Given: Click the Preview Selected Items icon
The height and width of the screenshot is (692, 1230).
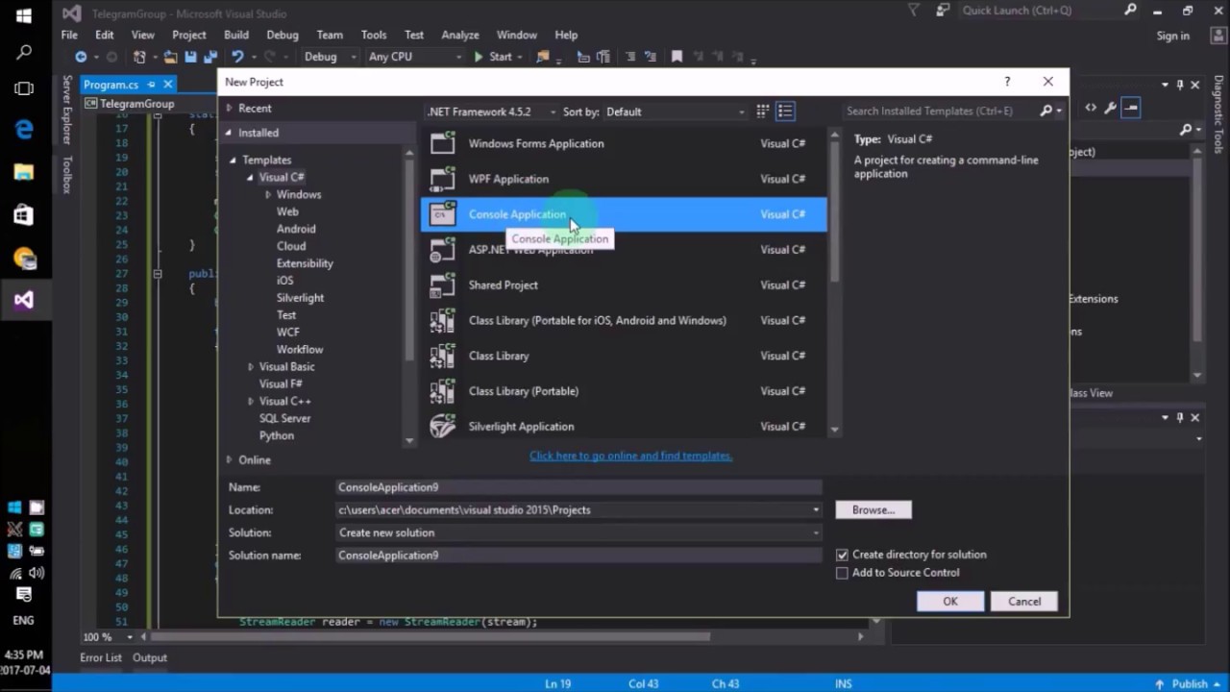Looking at the screenshot, I should click(1131, 108).
